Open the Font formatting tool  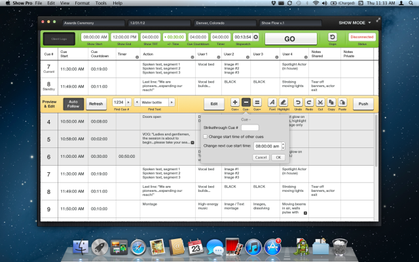click(x=272, y=102)
